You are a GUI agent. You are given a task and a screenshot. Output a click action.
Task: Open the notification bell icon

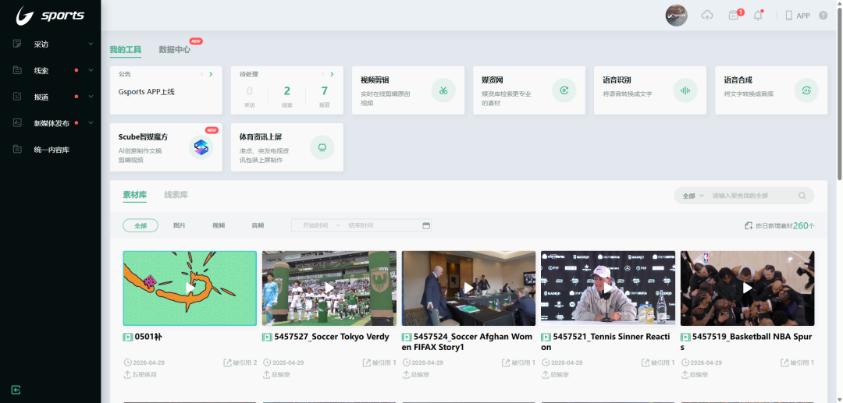[757, 16]
